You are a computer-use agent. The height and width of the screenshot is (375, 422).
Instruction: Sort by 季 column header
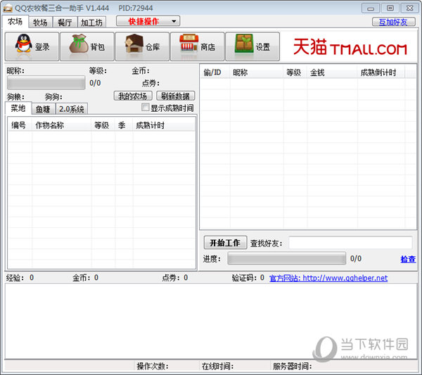tap(124, 125)
